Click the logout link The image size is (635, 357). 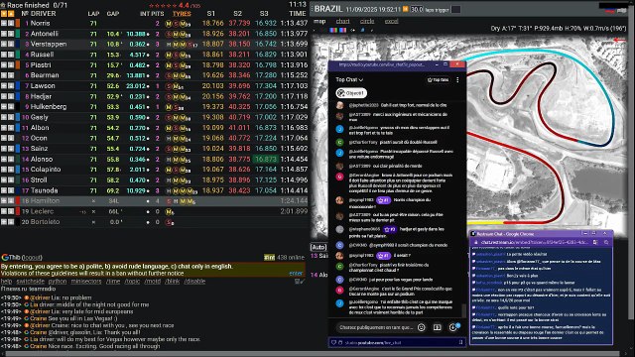click(32, 258)
